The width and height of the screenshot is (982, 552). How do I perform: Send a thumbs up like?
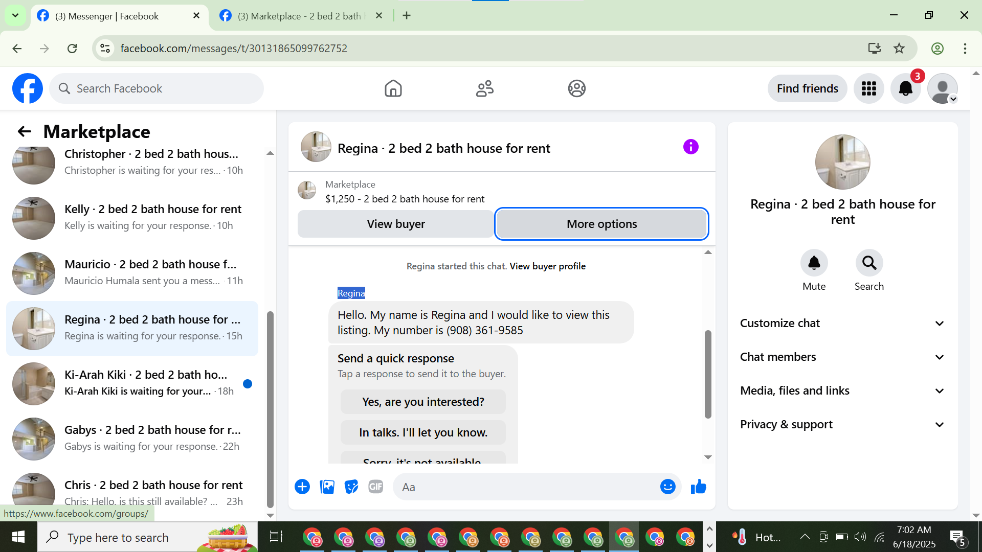[698, 487]
